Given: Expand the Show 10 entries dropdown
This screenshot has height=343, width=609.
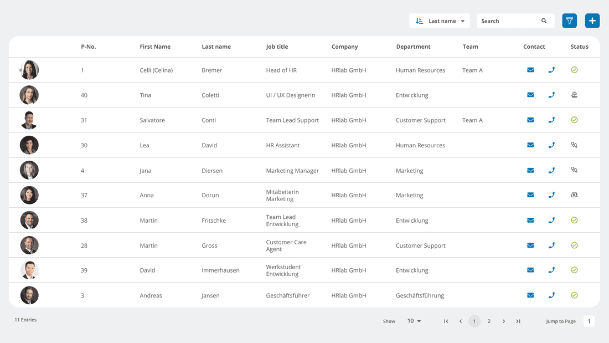Looking at the screenshot, I should pyautogui.click(x=414, y=321).
